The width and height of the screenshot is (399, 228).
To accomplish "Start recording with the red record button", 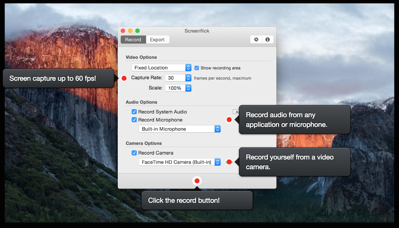I will [x=197, y=181].
